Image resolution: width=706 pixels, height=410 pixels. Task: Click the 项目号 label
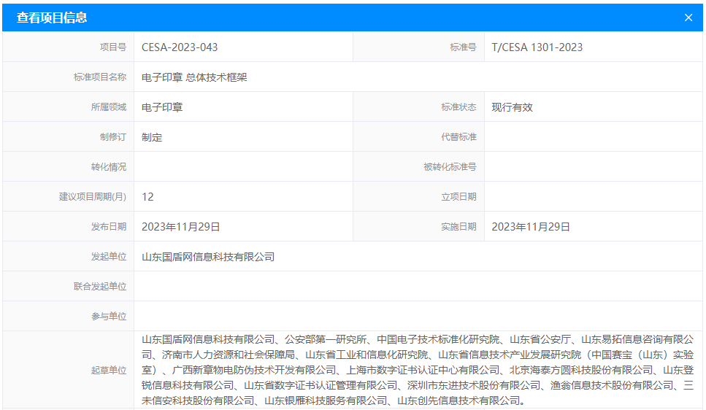pyautogui.click(x=113, y=47)
